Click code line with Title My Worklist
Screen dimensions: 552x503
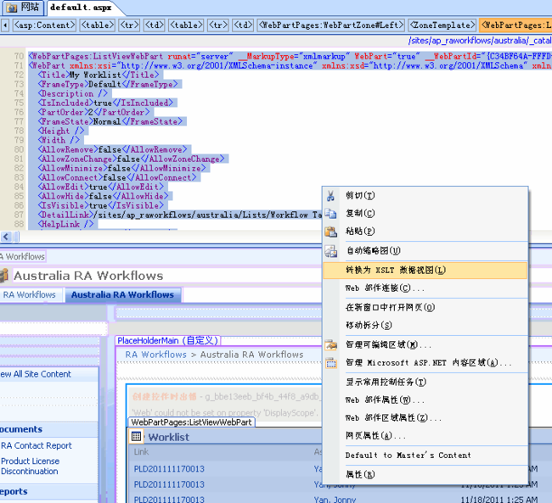pyautogui.click(x=99, y=75)
